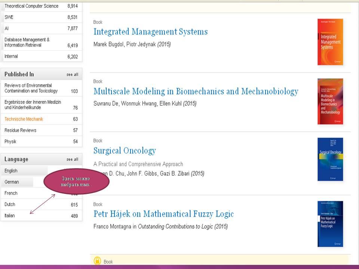Select the AI subdiscipline filter
The width and height of the screenshot is (359, 269).
[7, 28]
